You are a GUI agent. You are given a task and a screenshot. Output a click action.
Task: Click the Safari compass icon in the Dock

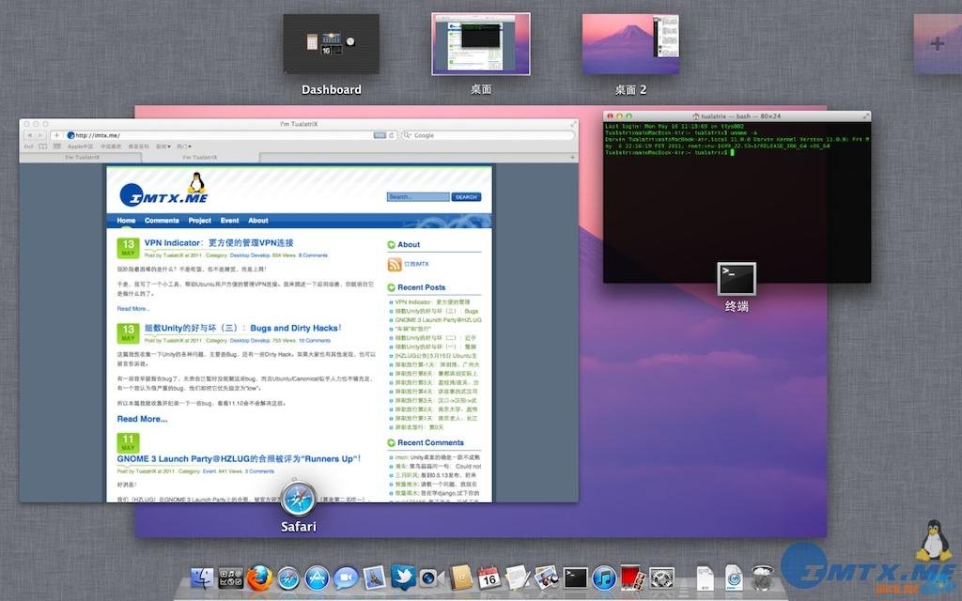tap(288, 578)
